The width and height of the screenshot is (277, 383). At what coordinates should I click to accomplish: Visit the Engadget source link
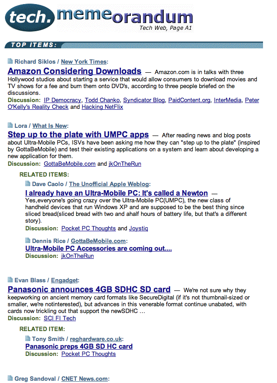click(x=65, y=280)
